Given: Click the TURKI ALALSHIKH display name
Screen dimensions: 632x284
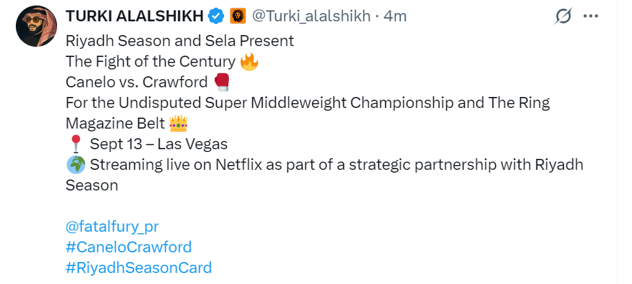Looking at the screenshot, I should (x=136, y=16).
